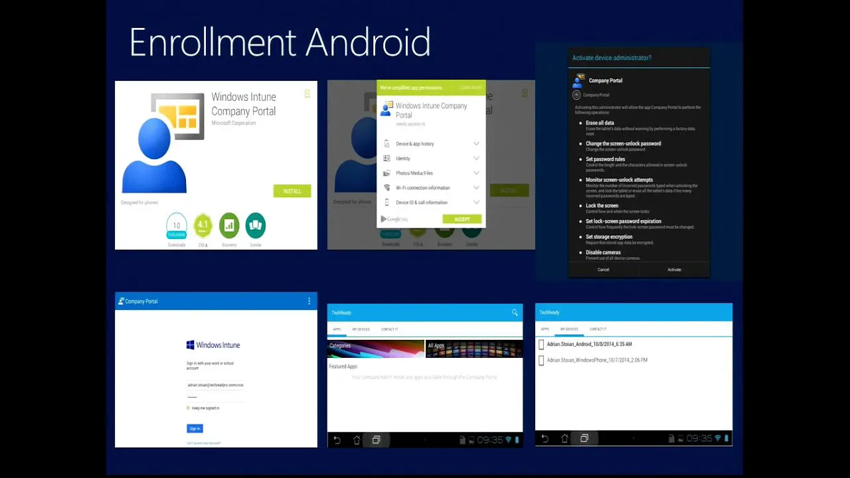Image resolution: width=850 pixels, height=478 pixels.
Task: Tap the large Company Portal app logo on Install page
Action: click(x=163, y=142)
